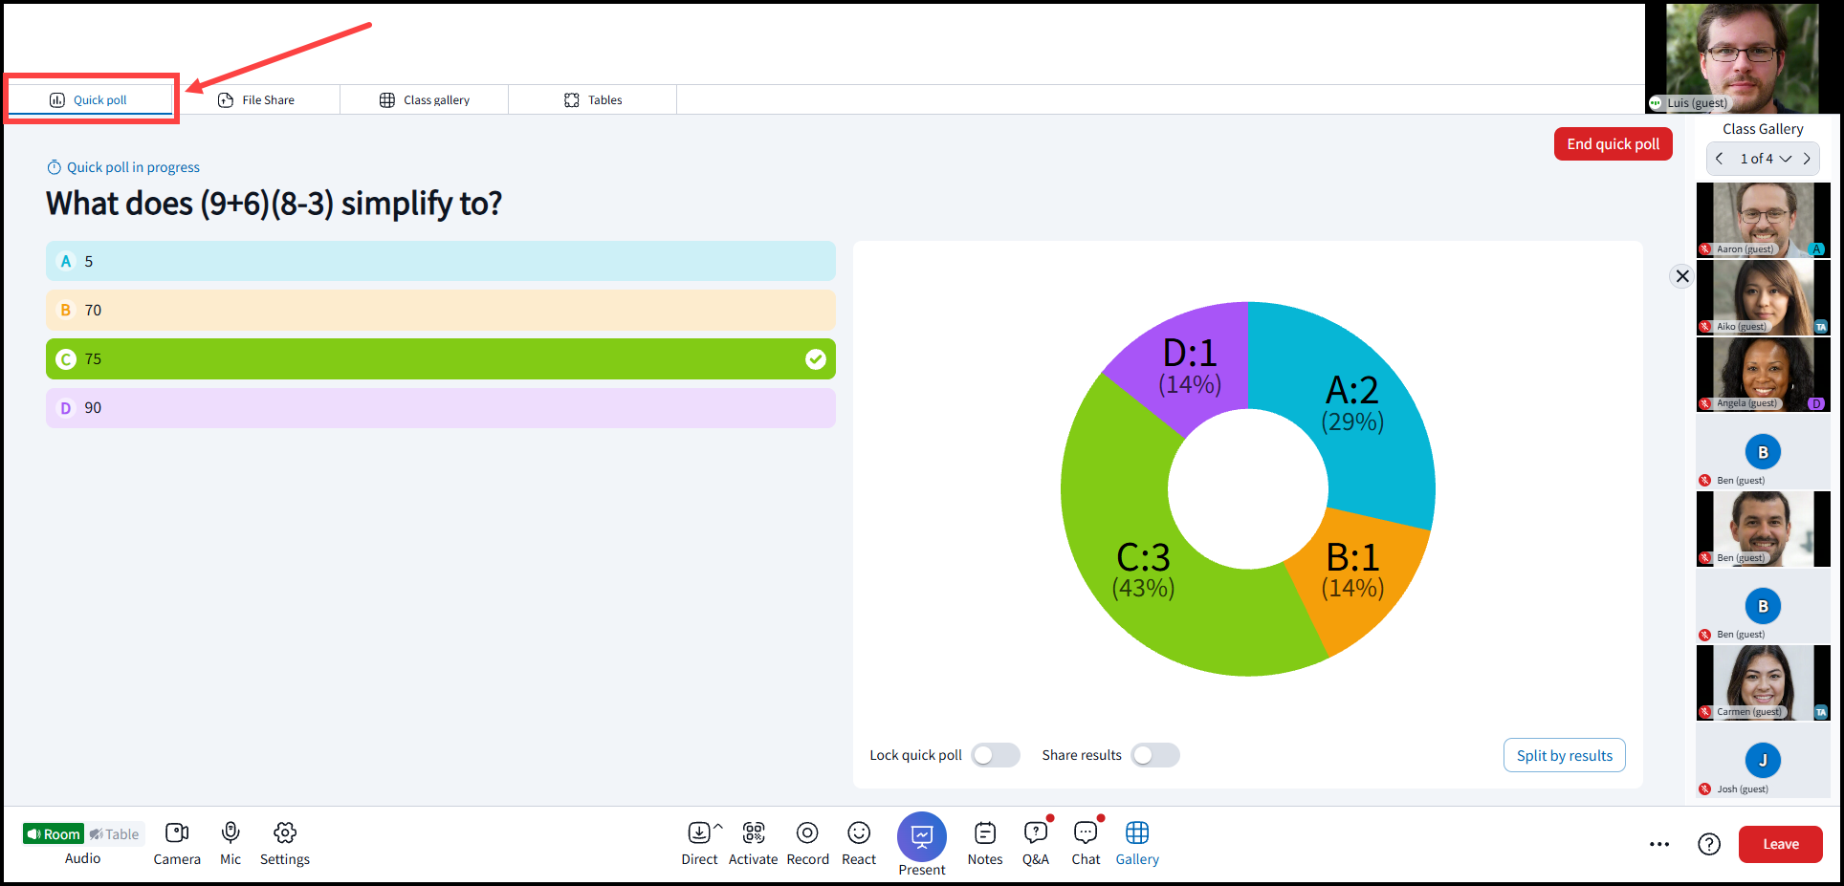This screenshot has height=886, width=1844.
Task: Toggle the Lock quick poll switch
Action: pos(996,755)
